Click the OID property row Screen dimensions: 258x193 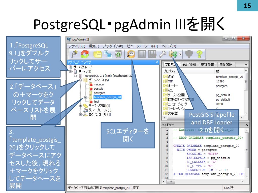click(x=203, y=81)
